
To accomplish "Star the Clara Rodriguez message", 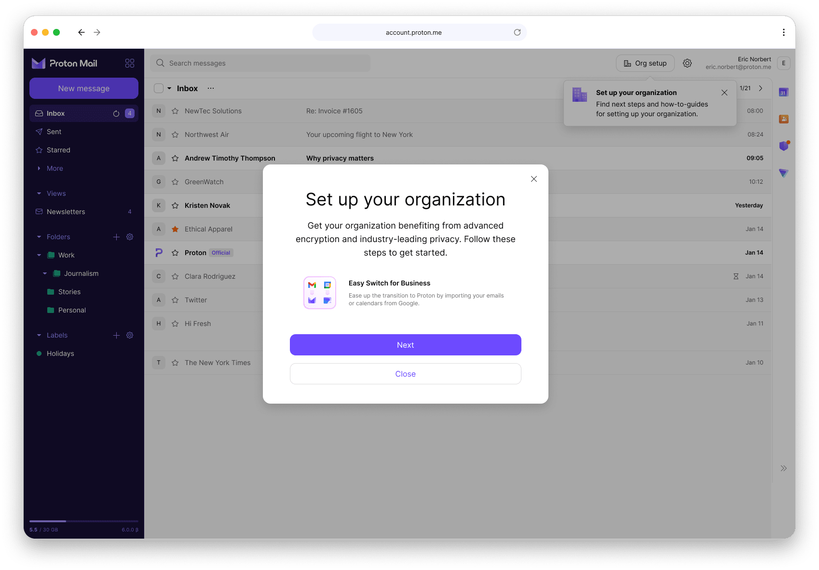I will (x=175, y=276).
